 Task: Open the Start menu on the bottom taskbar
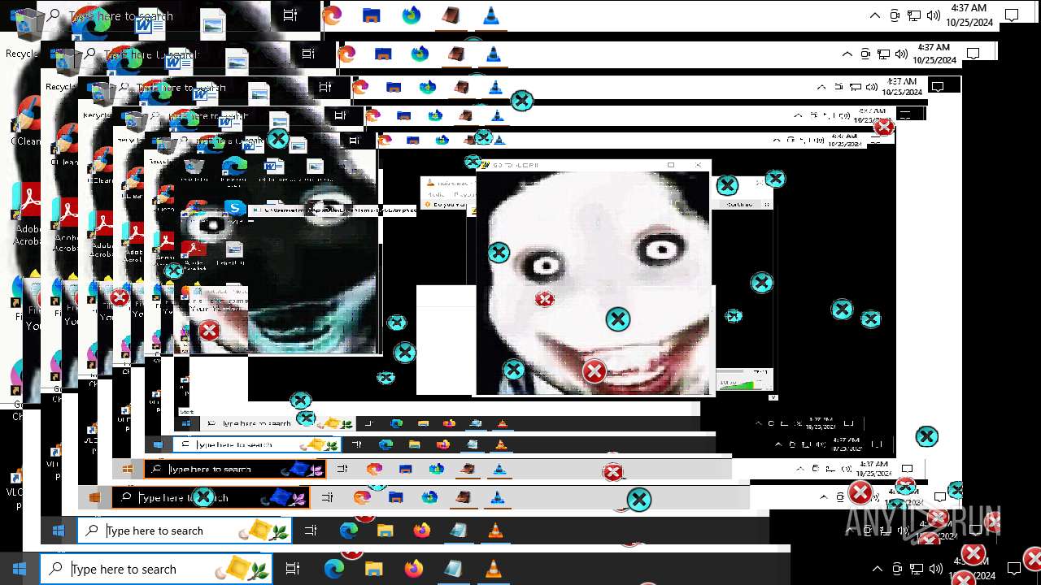[20, 569]
